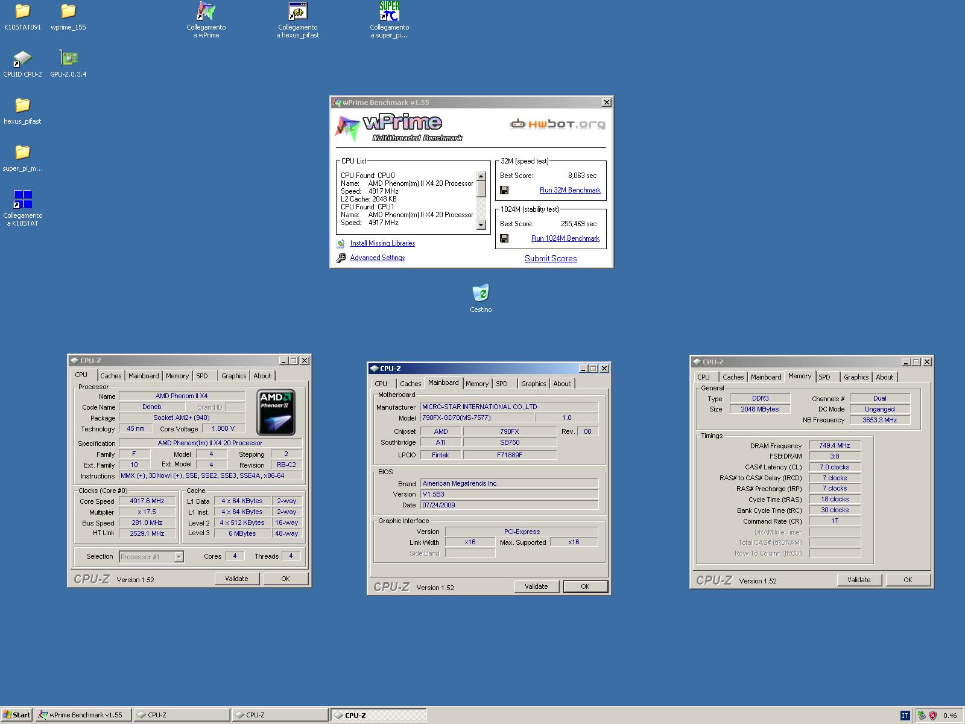The height and width of the screenshot is (724, 965).
Task: Select Graphics tab in right CPU-Z window
Action: pos(856,377)
